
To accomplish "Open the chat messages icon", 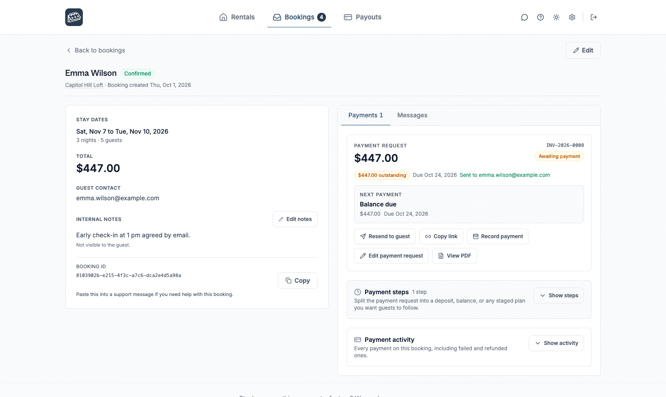I will pyautogui.click(x=525, y=17).
